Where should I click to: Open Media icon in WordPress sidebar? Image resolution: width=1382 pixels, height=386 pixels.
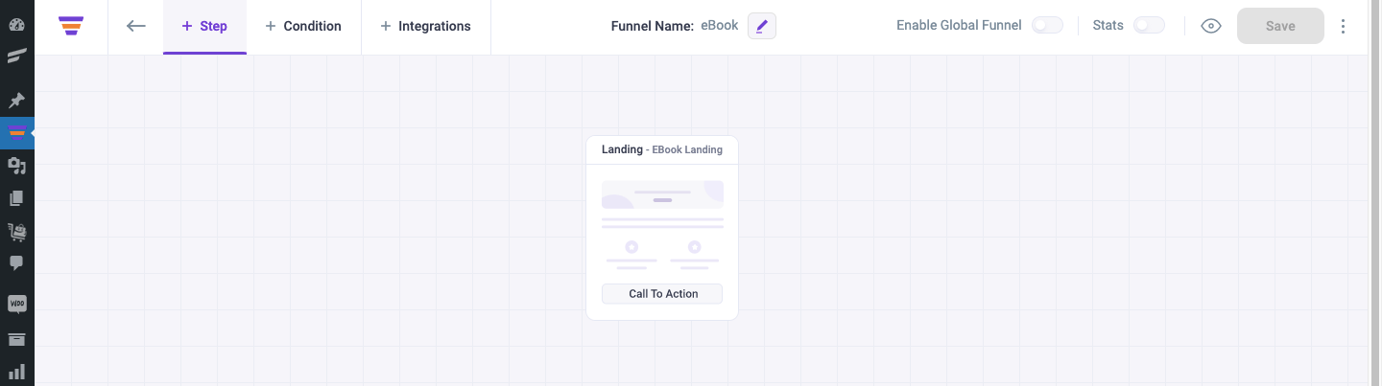(x=16, y=166)
